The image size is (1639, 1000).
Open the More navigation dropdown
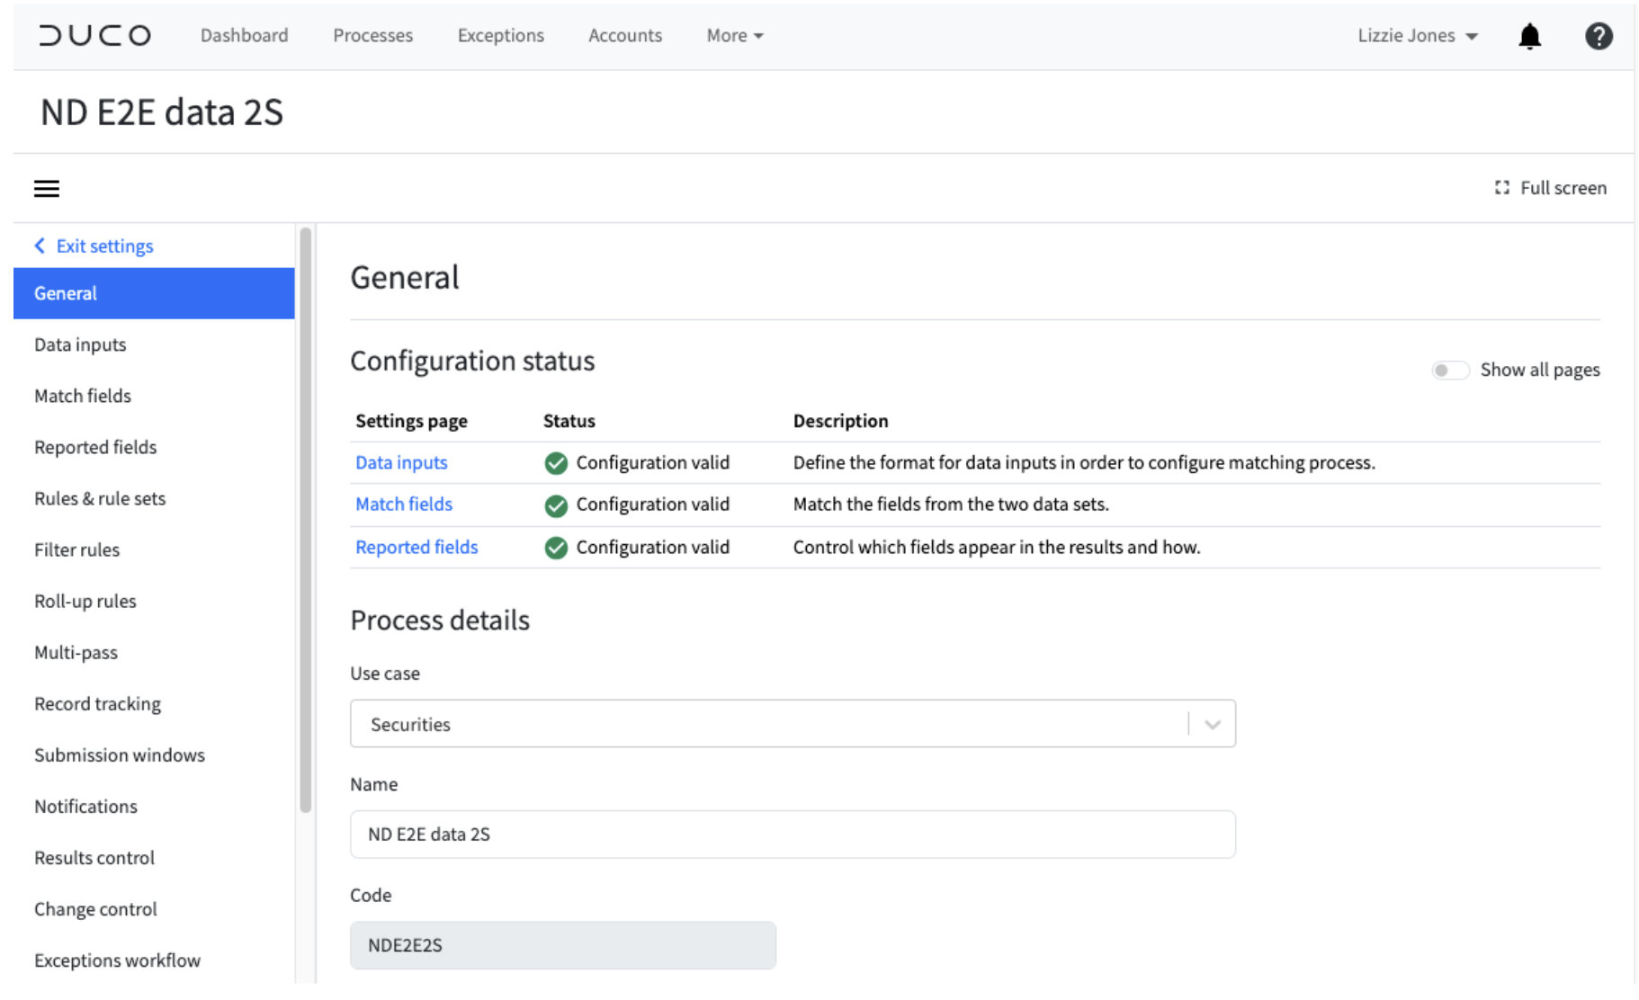click(734, 35)
